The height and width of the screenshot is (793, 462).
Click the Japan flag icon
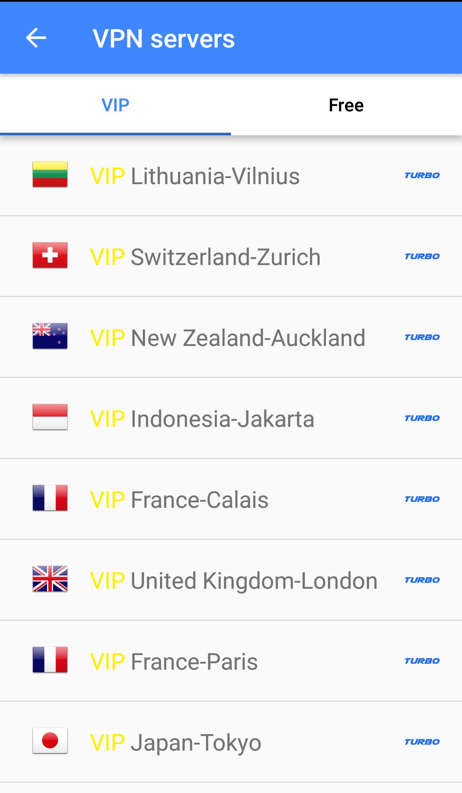(x=50, y=741)
